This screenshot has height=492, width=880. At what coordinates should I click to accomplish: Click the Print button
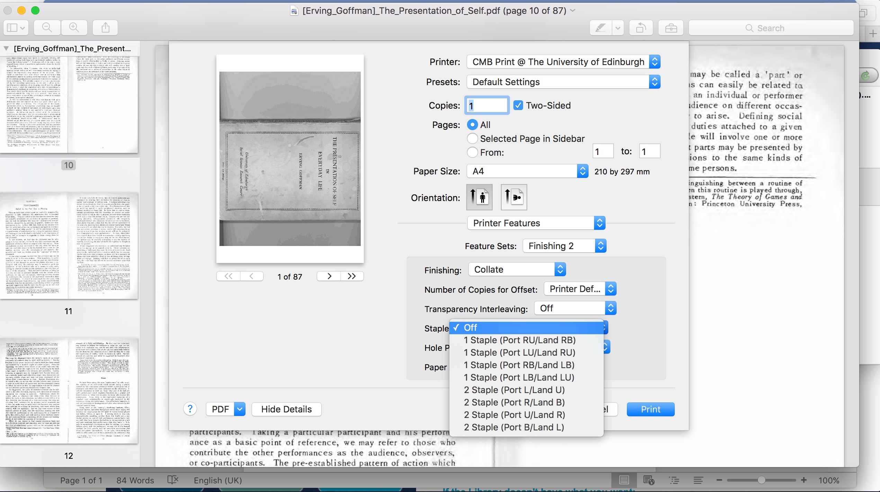pyautogui.click(x=650, y=409)
